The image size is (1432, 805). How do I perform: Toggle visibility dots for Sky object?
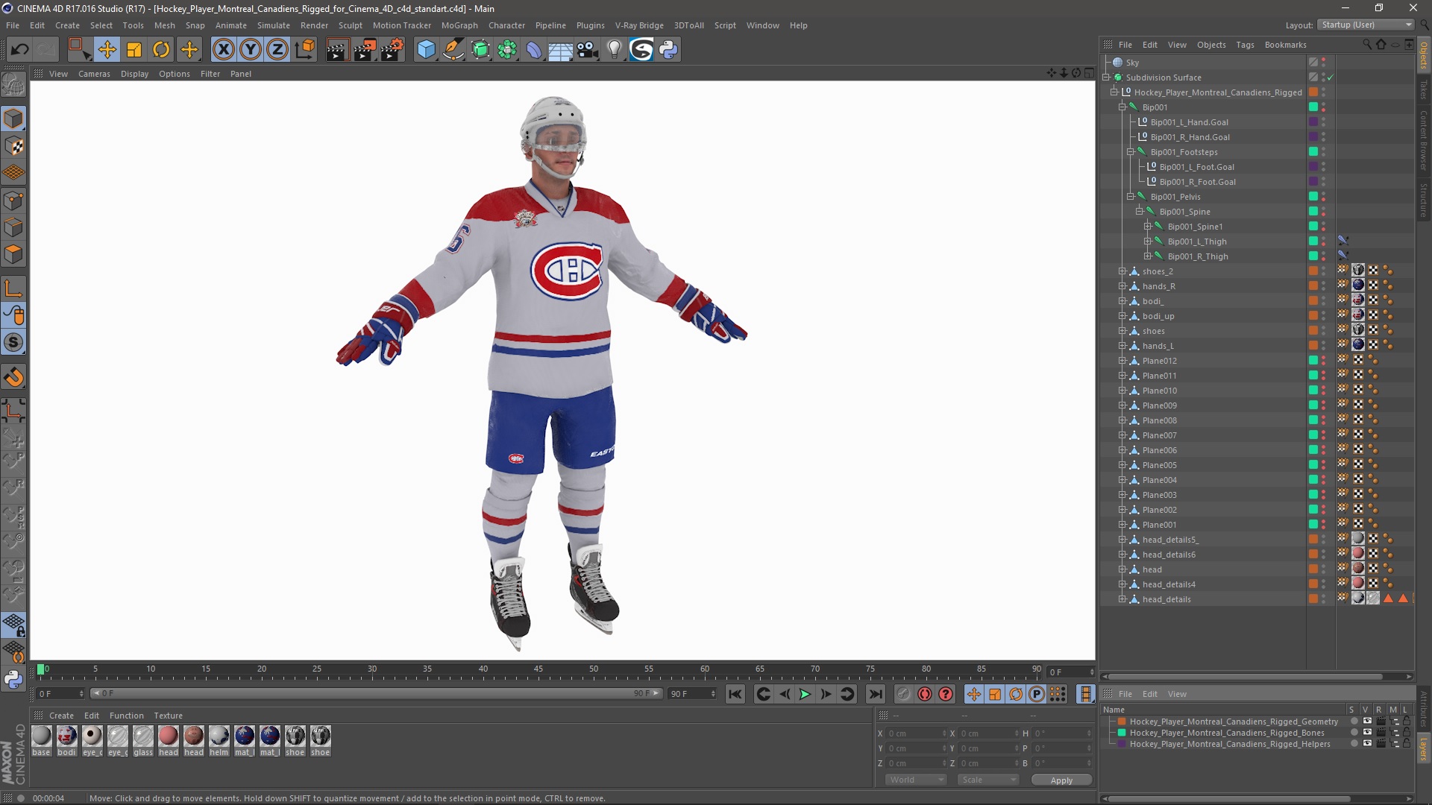click(x=1324, y=63)
